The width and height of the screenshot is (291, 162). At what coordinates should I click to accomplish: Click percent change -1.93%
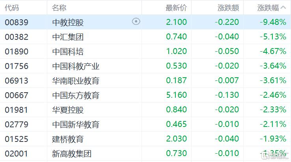click(273, 139)
